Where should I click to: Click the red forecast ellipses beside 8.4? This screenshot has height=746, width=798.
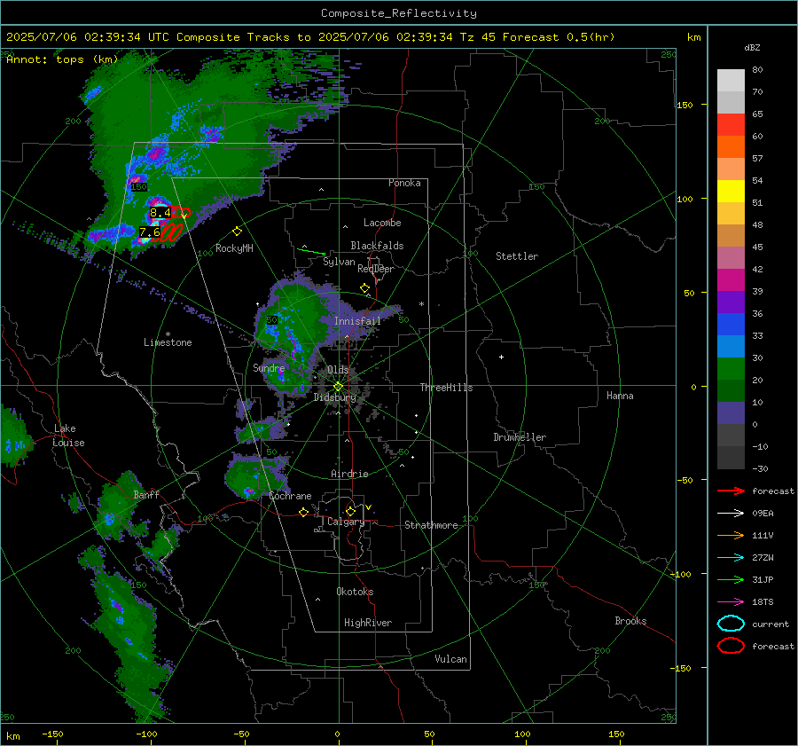tap(181, 213)
